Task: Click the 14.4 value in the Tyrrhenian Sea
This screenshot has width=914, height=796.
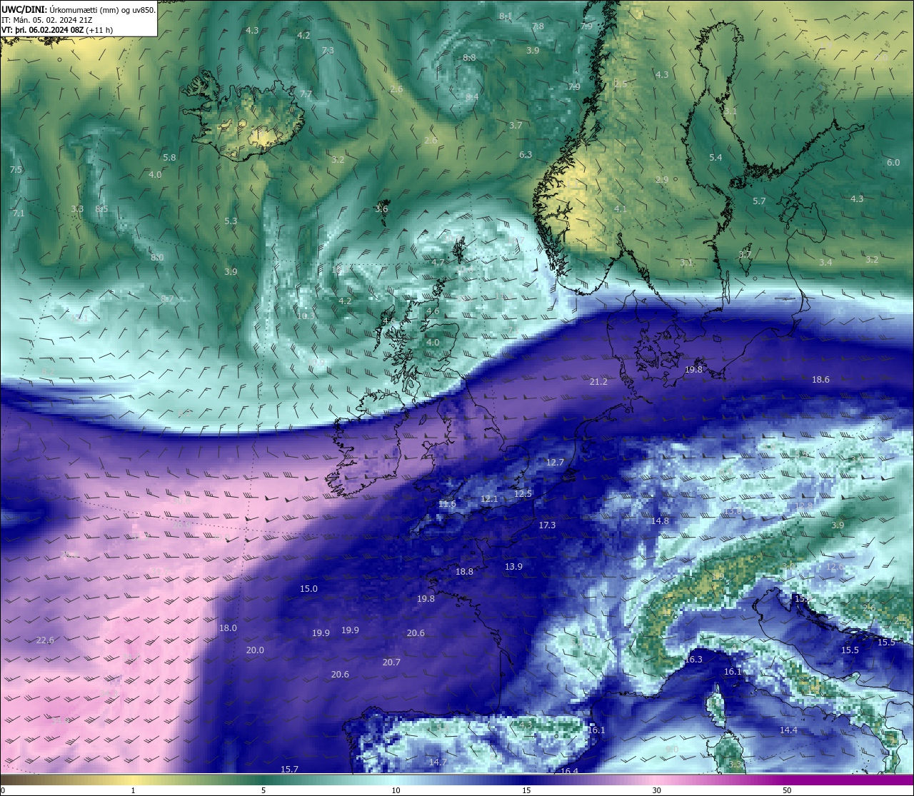Action: [788, 730]
